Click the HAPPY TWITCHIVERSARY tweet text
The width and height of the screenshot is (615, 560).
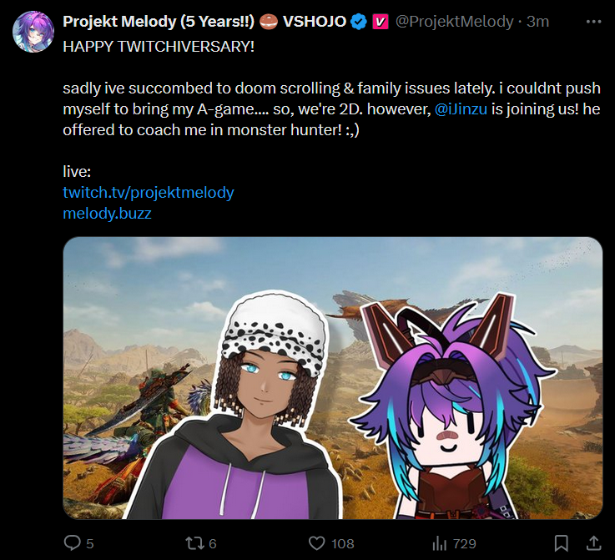pos(159,47)
